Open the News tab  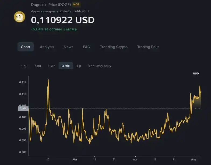[x=68, y=47]
